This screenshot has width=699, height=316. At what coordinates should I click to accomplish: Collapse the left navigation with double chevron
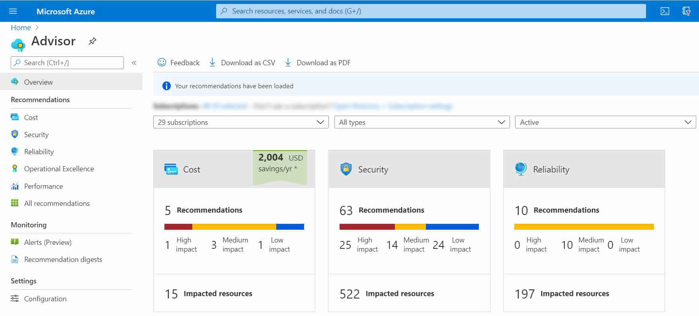click(134, 63)
